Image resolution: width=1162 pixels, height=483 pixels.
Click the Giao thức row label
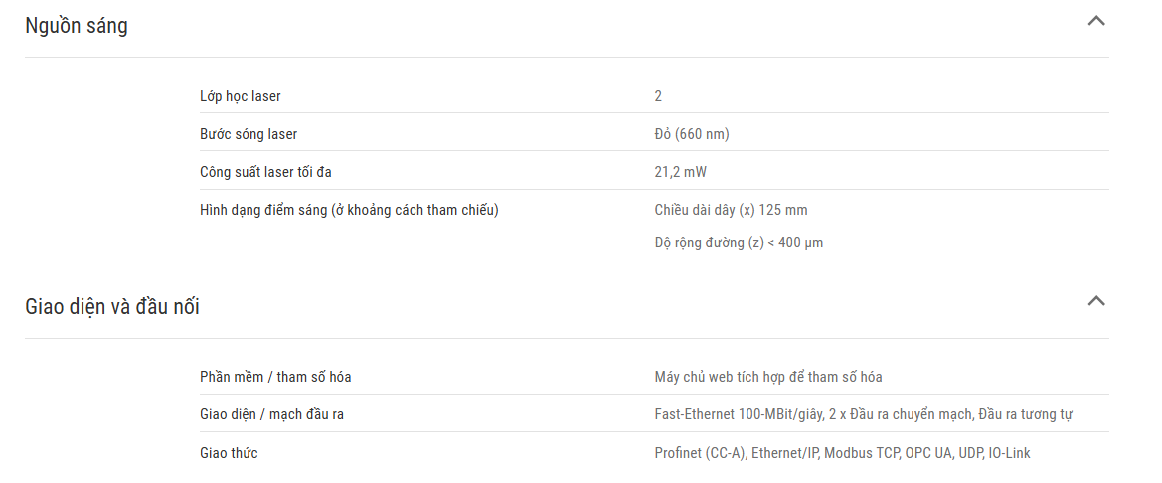[x=229, y=452]
